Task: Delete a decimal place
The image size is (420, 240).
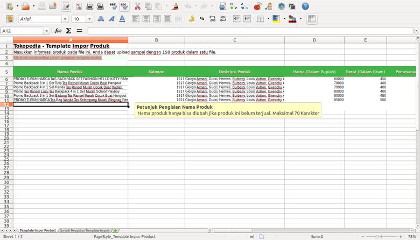Action: tap(223, 19)
